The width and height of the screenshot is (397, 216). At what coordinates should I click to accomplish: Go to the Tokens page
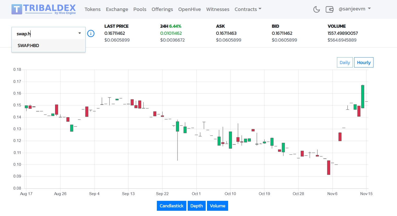pyautogui.click(x=92, y=9)
